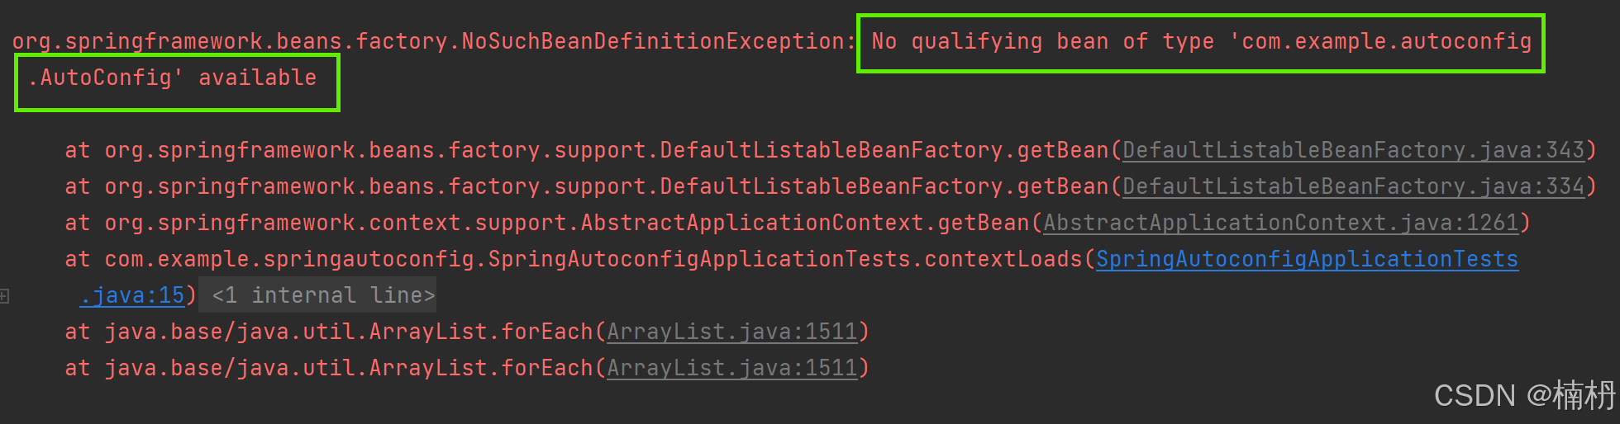Open the blue SpringAutoconfigApplicationTests link
1620x424 pixels.
[1307, 259]
